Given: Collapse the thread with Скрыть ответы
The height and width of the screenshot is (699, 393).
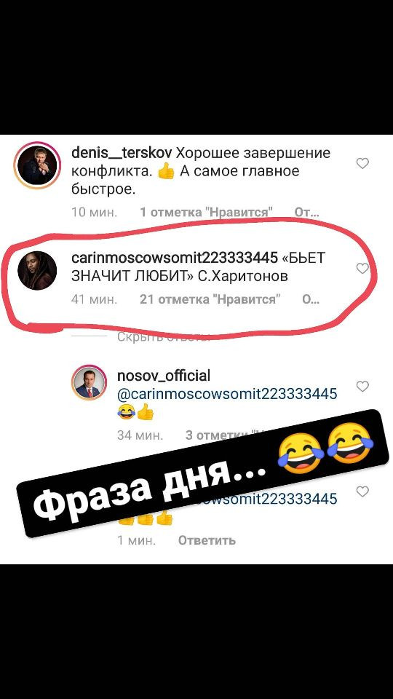Looking at the screenshot, I should click(164, 336).
